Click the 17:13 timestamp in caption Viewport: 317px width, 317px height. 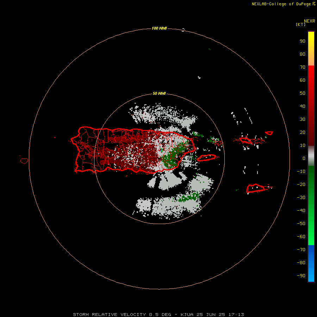[236, 315]
